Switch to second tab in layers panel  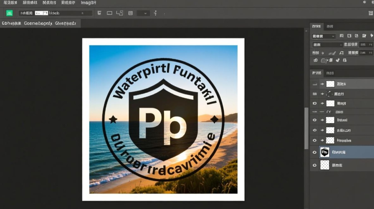330,73
